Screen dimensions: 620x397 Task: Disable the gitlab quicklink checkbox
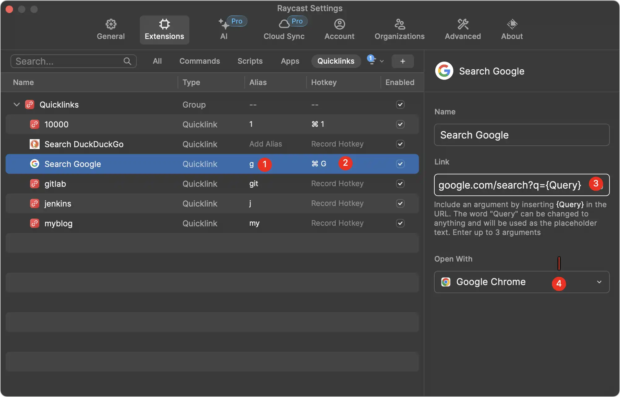click(x=400, y=184)
